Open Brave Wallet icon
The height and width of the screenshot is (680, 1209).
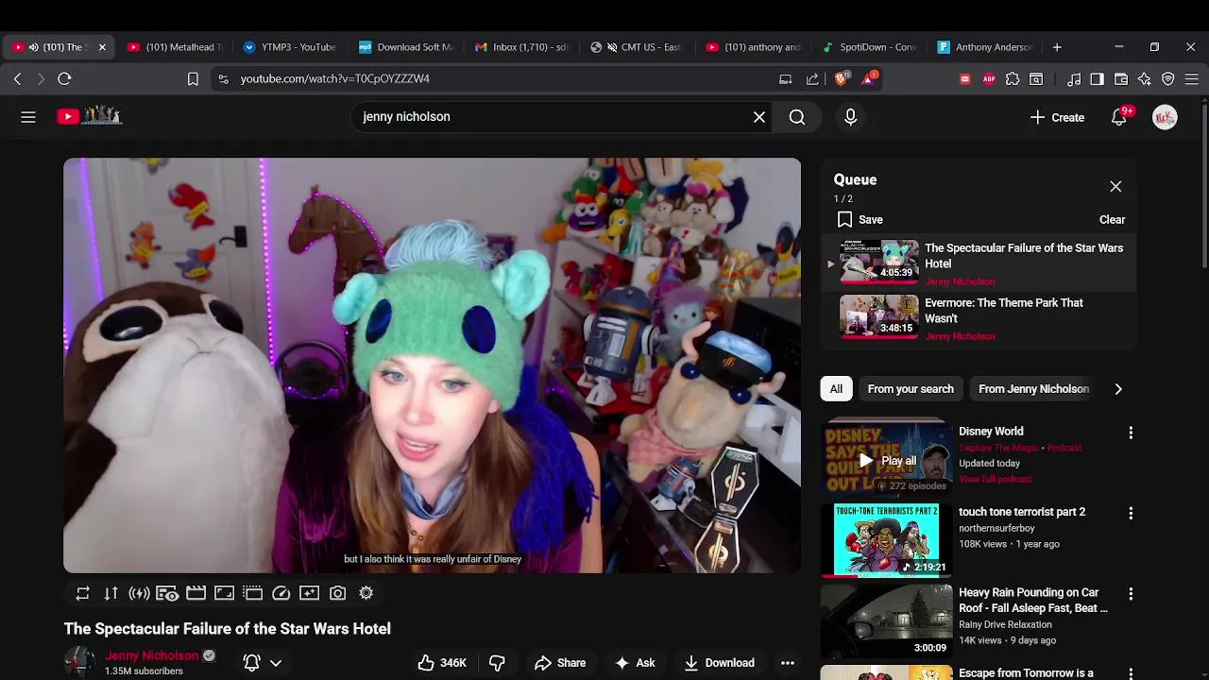[x=1121, y=79]
